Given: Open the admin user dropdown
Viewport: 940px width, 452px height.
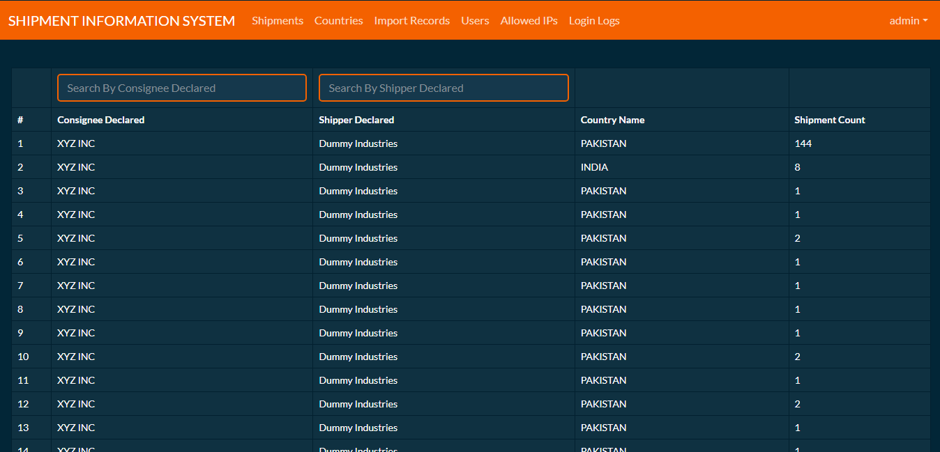Looking at the screenshot, I should 908,21.
